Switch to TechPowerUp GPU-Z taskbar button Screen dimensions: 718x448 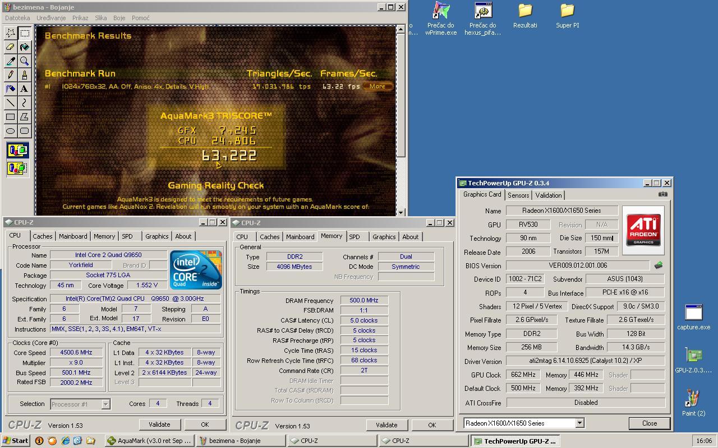516,441
